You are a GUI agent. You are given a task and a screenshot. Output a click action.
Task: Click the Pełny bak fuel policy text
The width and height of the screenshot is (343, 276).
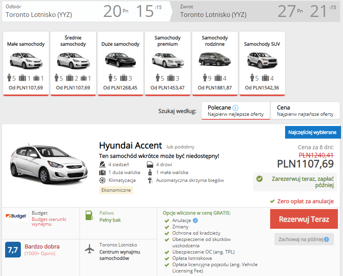tap(110, 220)
